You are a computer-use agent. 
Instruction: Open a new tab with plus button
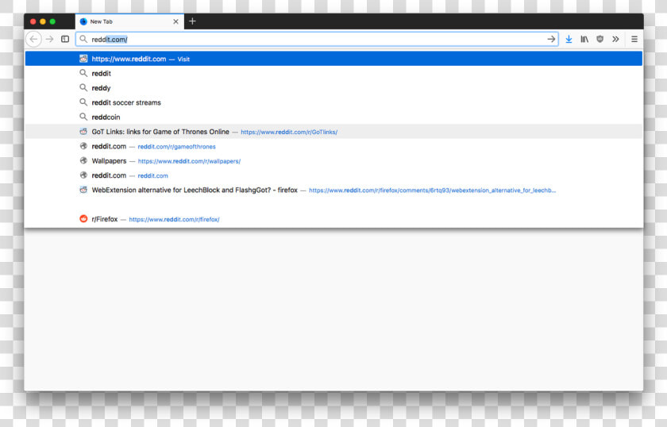click(x=192, y=21)
